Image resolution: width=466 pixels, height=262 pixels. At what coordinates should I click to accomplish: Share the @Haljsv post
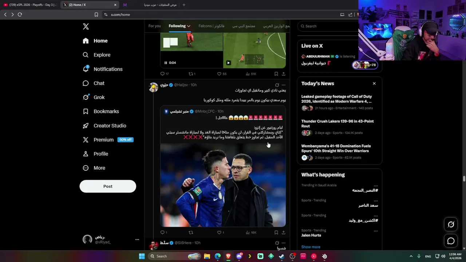(284, 233)
